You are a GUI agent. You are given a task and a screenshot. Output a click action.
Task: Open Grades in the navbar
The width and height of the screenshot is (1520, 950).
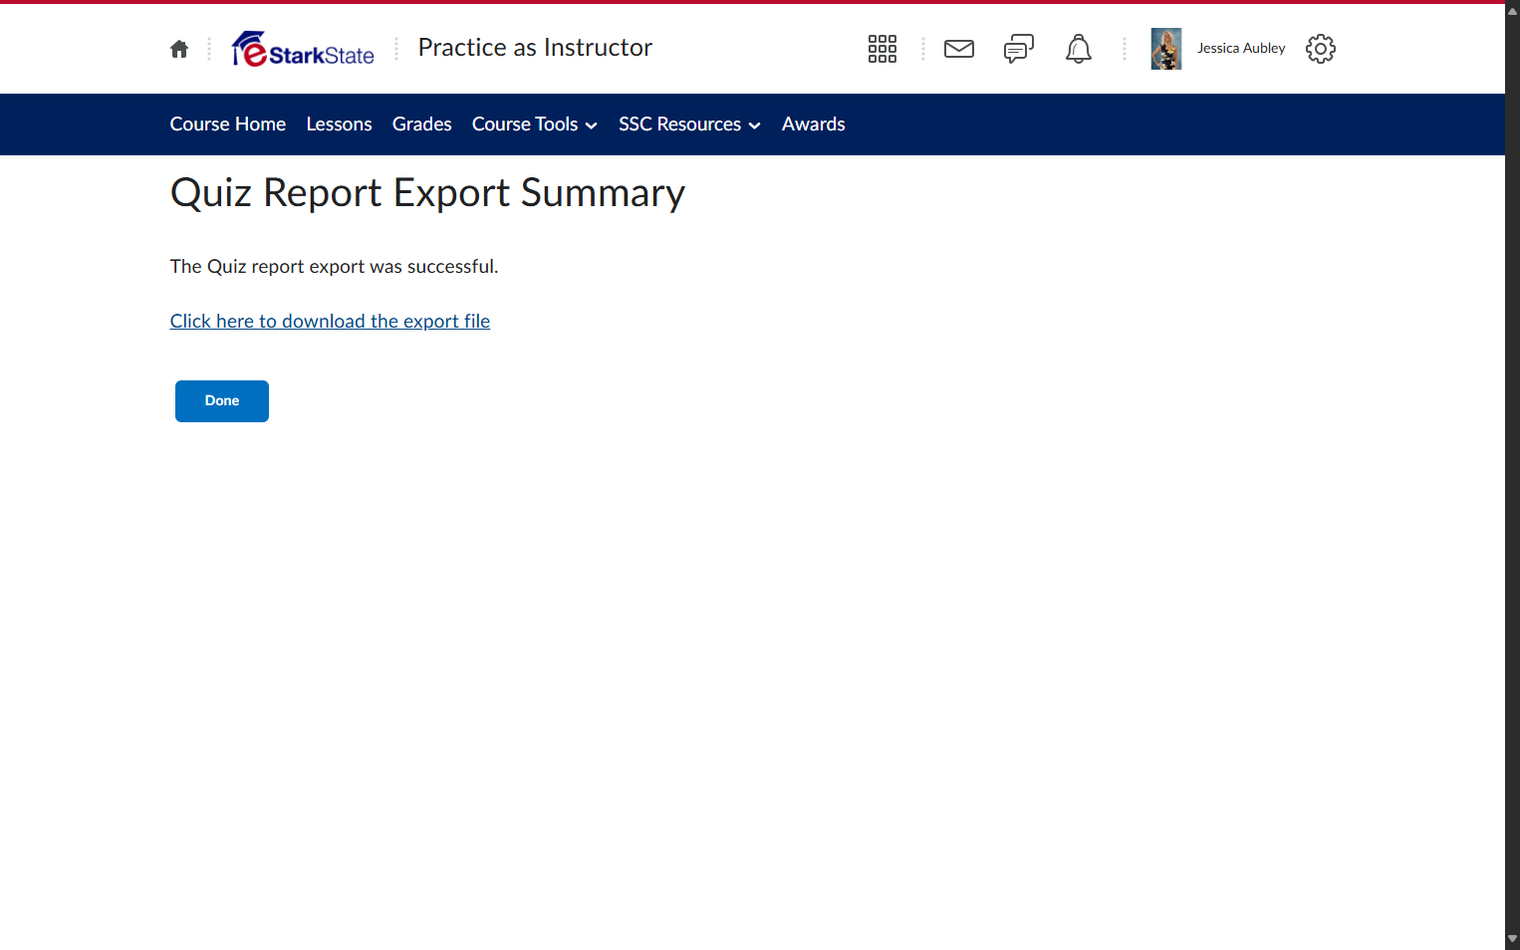(x=422, y=124)
